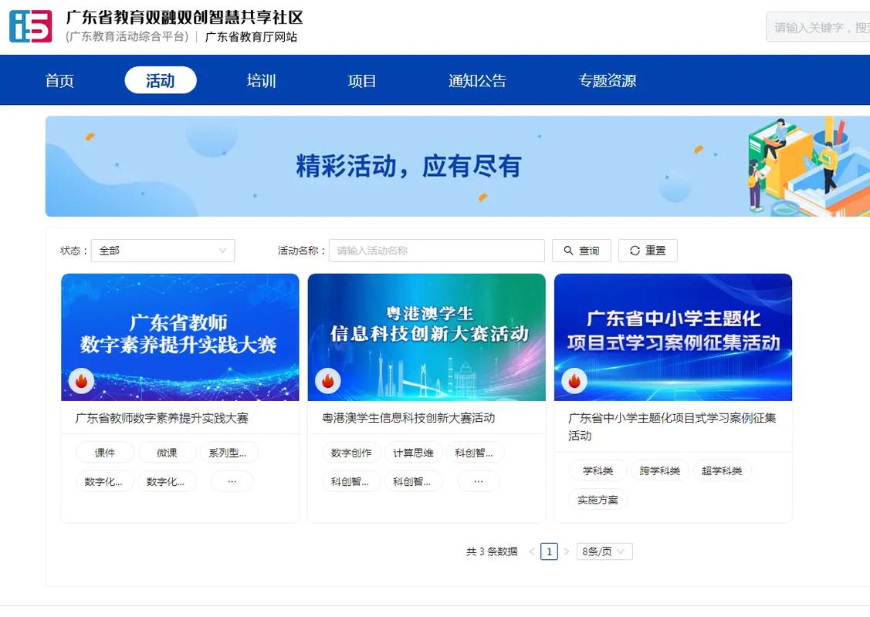Screen dimensions: 870x617
Task: Switch to the 培训 tab
Action: point(261,79)
